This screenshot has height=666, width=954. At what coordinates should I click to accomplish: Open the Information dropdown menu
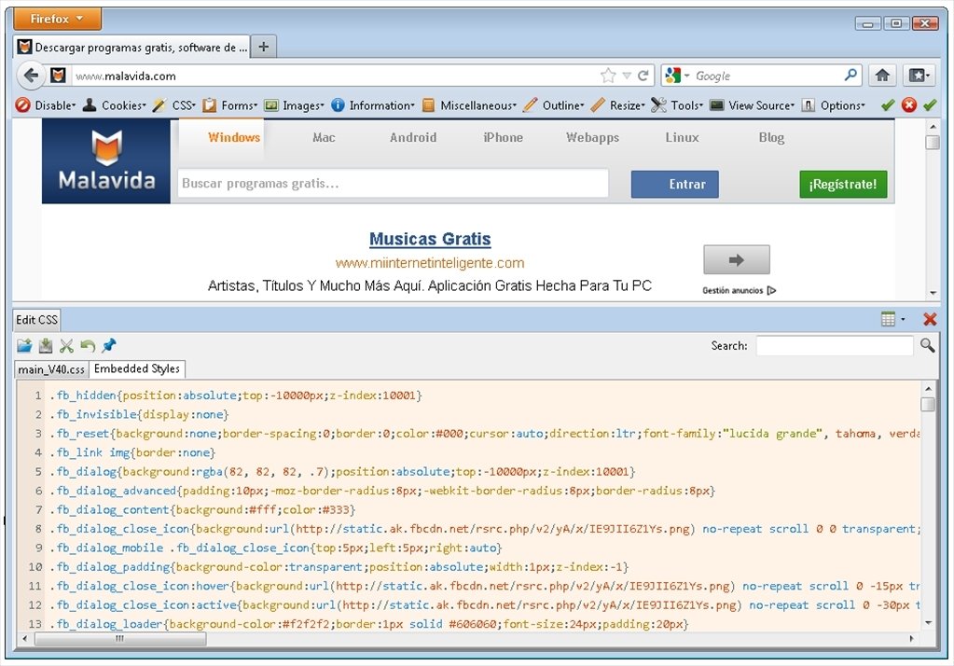(x=373, y=105)
